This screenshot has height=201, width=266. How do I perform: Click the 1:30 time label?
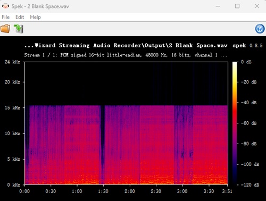click(103, 191)
